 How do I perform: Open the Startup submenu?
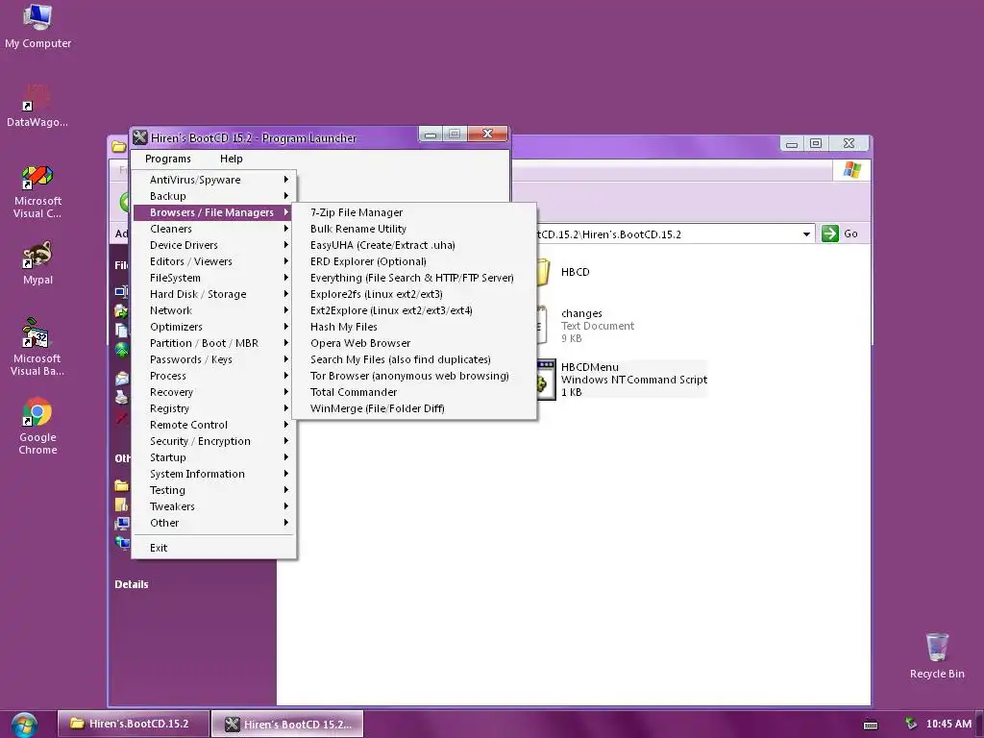(x=213, y=456)
